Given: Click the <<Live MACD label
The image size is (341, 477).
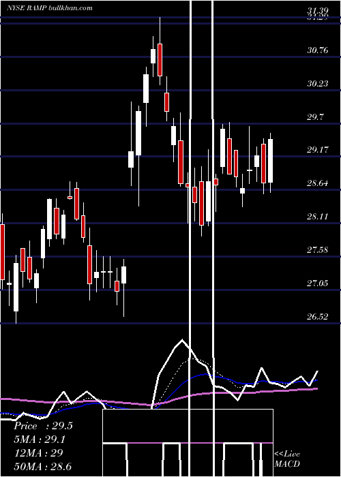Looking at the screenshot, I should (x=287, y=459).
